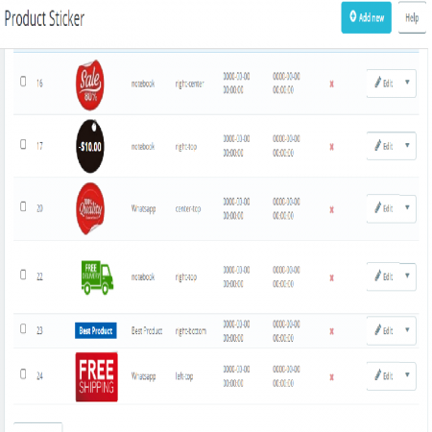Edit the Quality sticker in row 20
Viewport: 432px width, 432px height.
[x=383, y=208]
